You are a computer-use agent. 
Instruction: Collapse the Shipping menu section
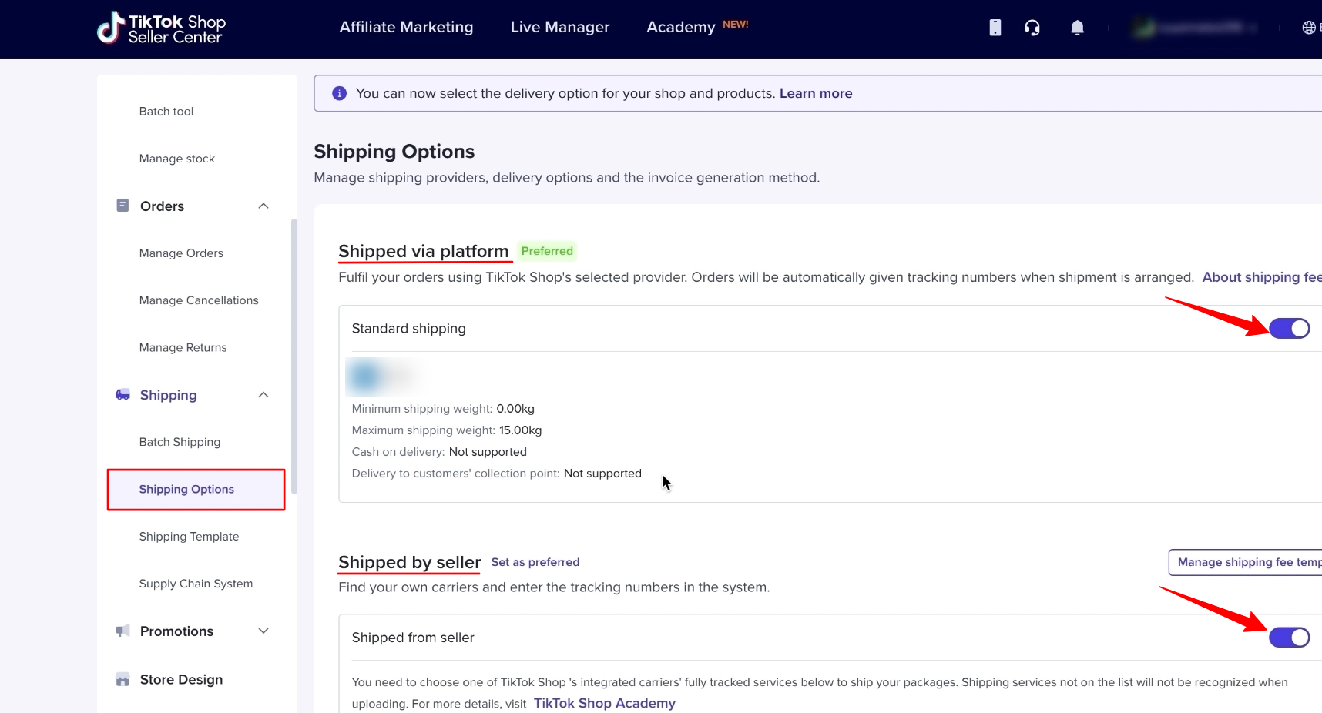[263, 395]
